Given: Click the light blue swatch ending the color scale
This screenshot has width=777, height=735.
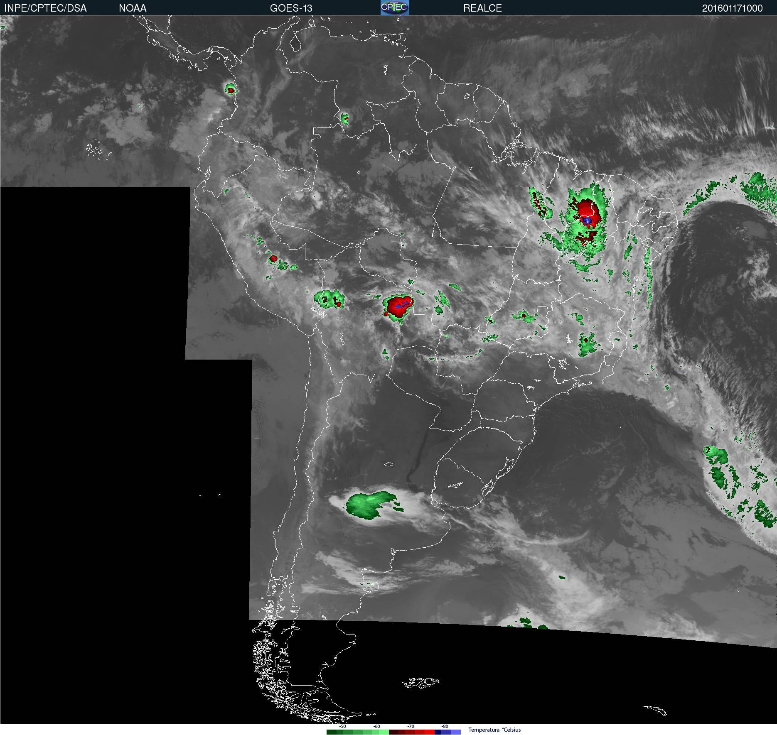Looking at the screenshot, I should (456, 732).
